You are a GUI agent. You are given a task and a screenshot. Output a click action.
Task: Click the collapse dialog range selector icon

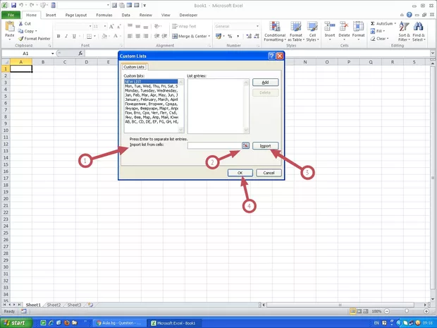(245, 145)
